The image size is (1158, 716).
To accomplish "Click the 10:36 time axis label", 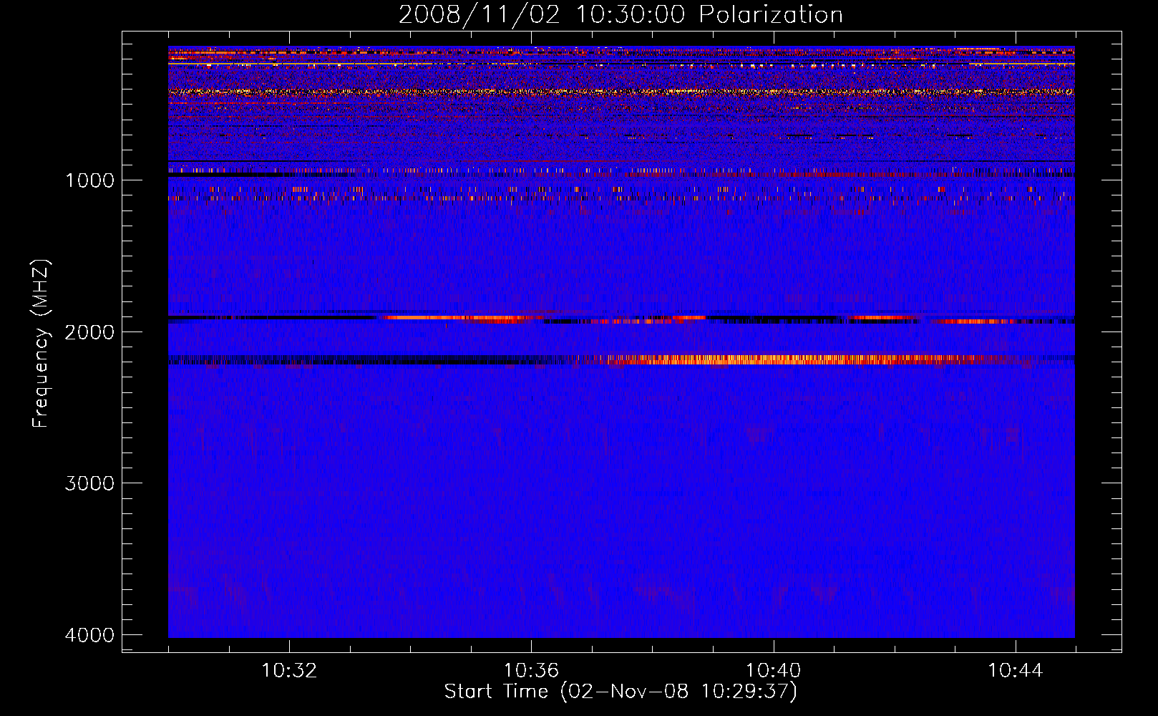I will click(x=531, y=671).
